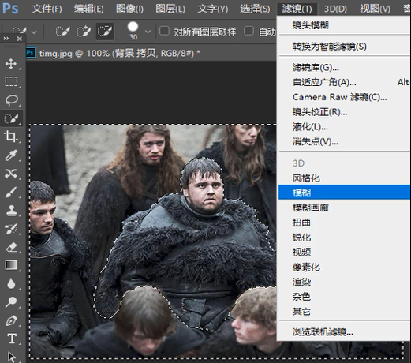Open the 编辑(E) menu

point(89,9)
